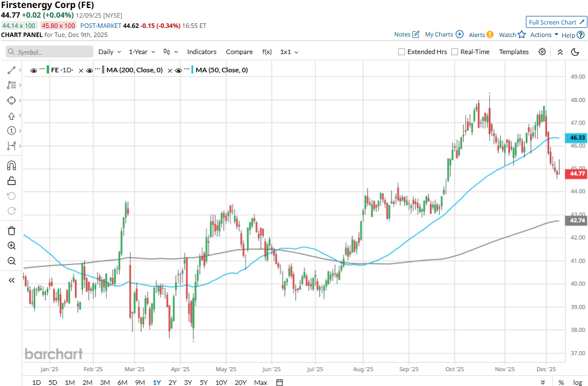588x386 pixels.
Task: Open chart settings gear icon
Action: point(542,52)
